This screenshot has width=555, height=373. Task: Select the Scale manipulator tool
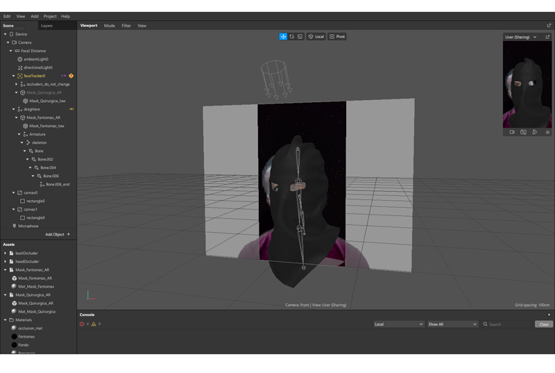click(x=300, y=37)
